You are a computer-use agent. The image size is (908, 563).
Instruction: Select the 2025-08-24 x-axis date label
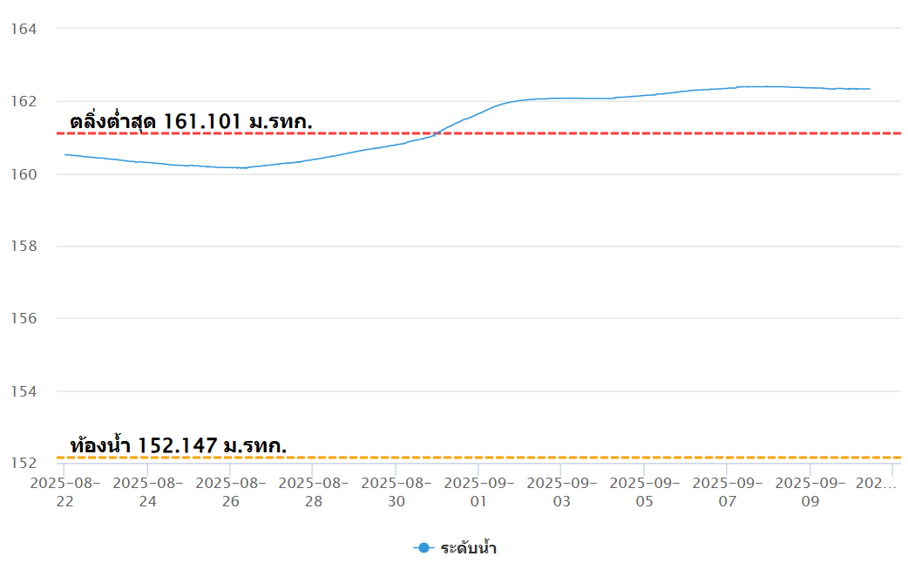tap(147, 492)
